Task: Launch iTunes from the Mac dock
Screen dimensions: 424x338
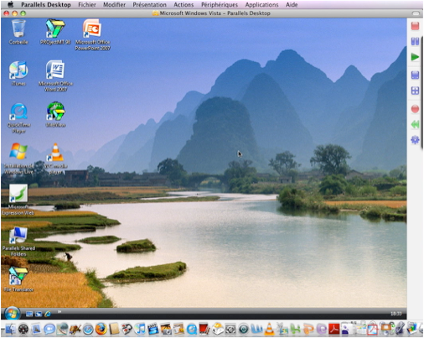Action: pos(140,329)
